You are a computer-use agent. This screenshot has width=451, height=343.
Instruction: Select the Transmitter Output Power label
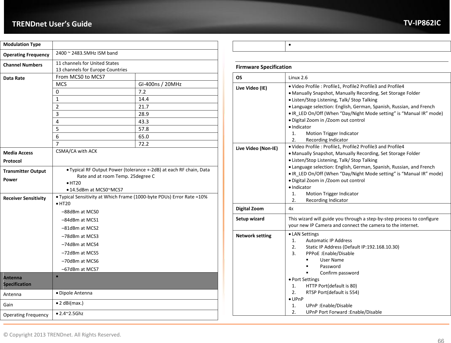[25, 175]
